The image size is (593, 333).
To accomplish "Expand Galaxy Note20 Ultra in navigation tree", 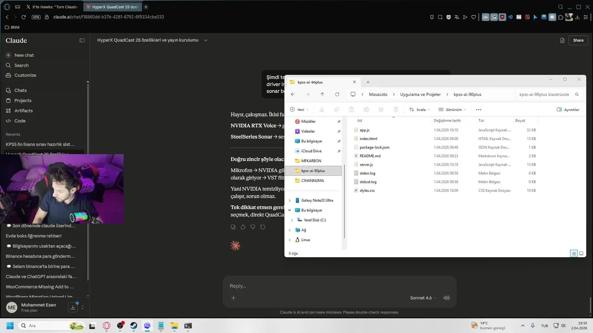I will coord(290,200).
